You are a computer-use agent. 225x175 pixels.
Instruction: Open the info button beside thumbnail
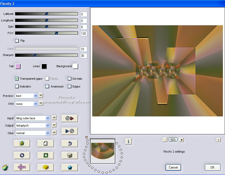click(128, 141)
